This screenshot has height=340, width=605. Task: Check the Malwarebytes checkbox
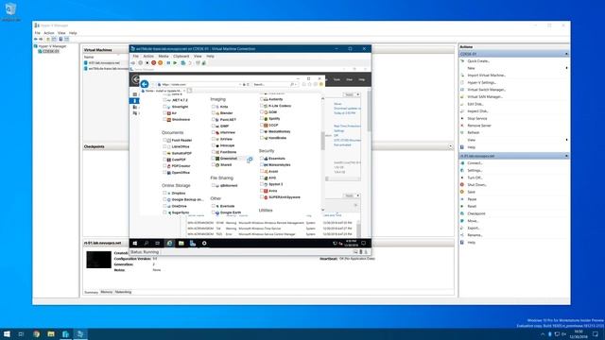coord(262,164)
